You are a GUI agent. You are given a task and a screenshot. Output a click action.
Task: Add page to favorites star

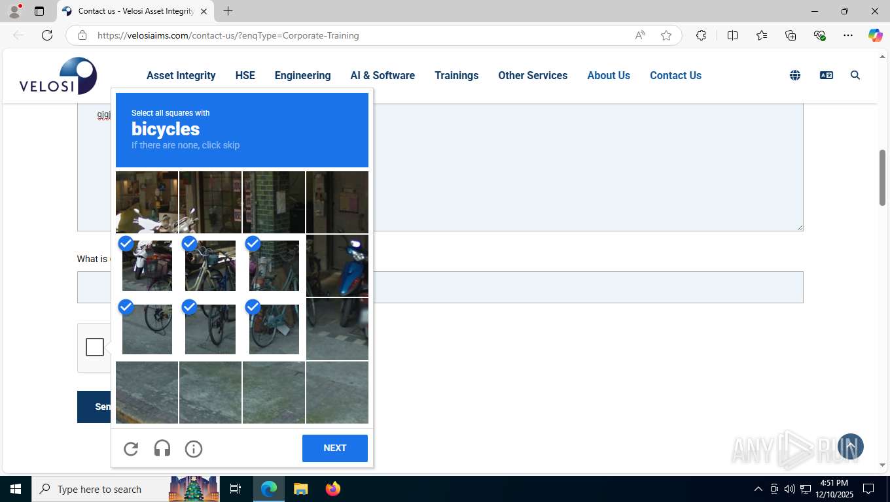click(666, 35)
